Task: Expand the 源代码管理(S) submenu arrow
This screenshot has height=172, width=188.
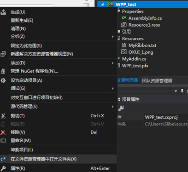Action: pyautogui.click(x=113, y=107)
